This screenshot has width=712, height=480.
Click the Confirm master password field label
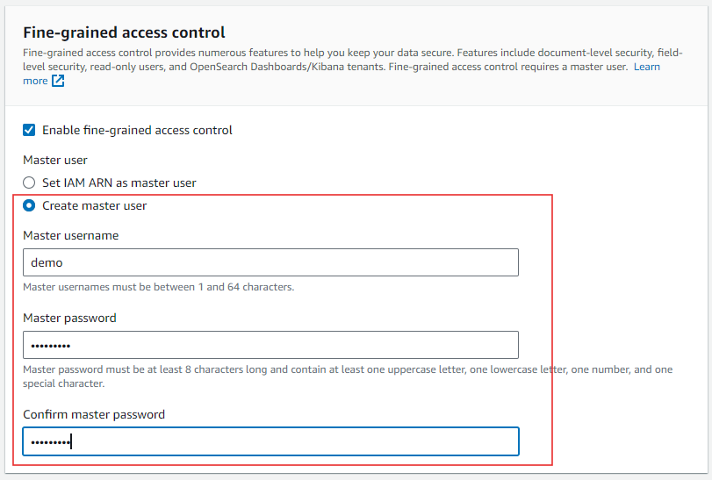tap(94, 414)
